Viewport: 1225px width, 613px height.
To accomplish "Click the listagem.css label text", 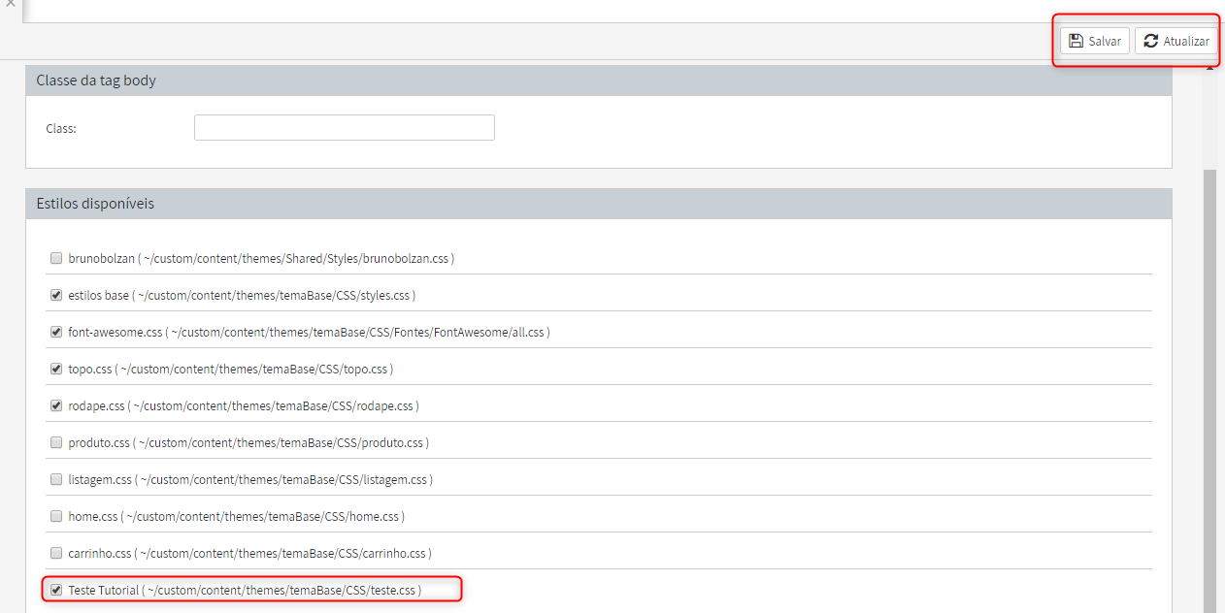I will pyautogui.click(x=250, y=479).
